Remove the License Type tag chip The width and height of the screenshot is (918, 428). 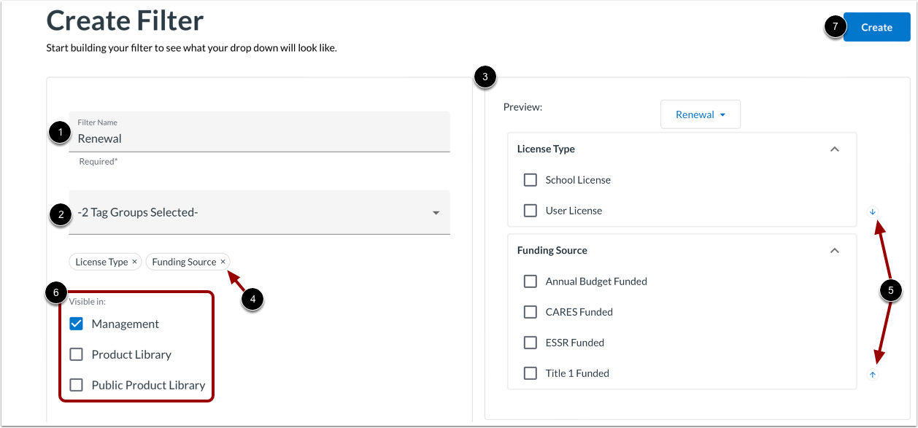point(135,261)
